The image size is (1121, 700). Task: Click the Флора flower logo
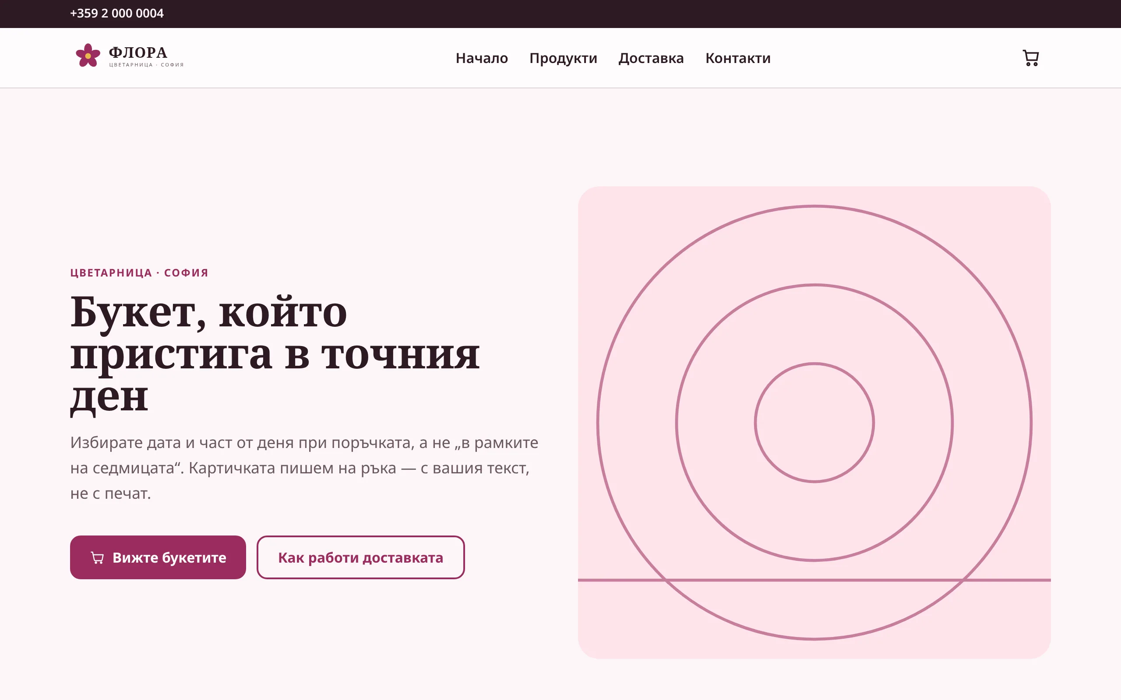click(130, 56)
